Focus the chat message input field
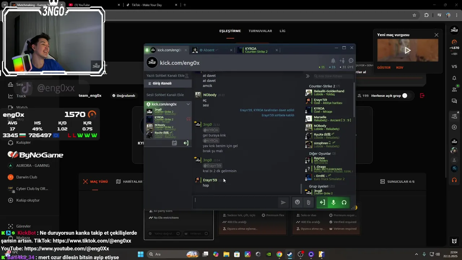The image size is (462, 260). click(235, 203)
